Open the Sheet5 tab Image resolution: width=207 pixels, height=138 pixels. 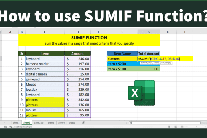[x=72, y=123]
